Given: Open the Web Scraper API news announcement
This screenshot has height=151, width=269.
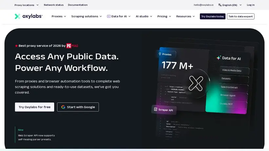Looking at the screenshot, I should coord(36,137).
